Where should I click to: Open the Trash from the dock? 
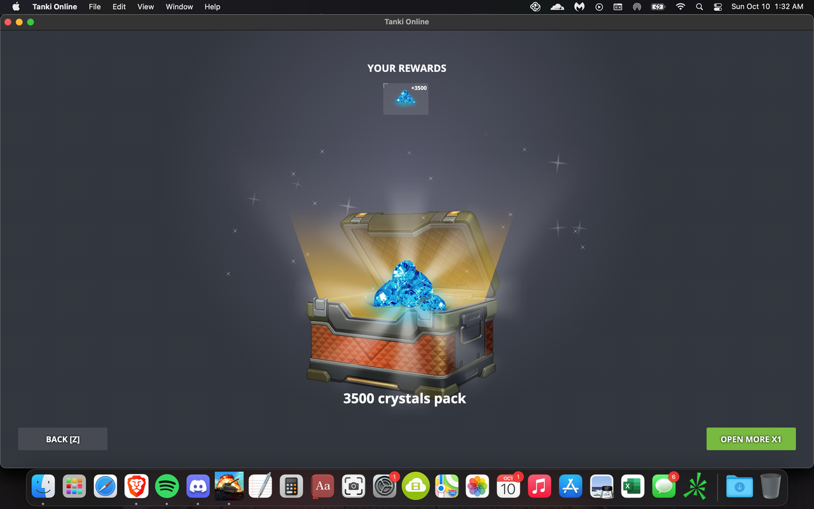point(770,486)
